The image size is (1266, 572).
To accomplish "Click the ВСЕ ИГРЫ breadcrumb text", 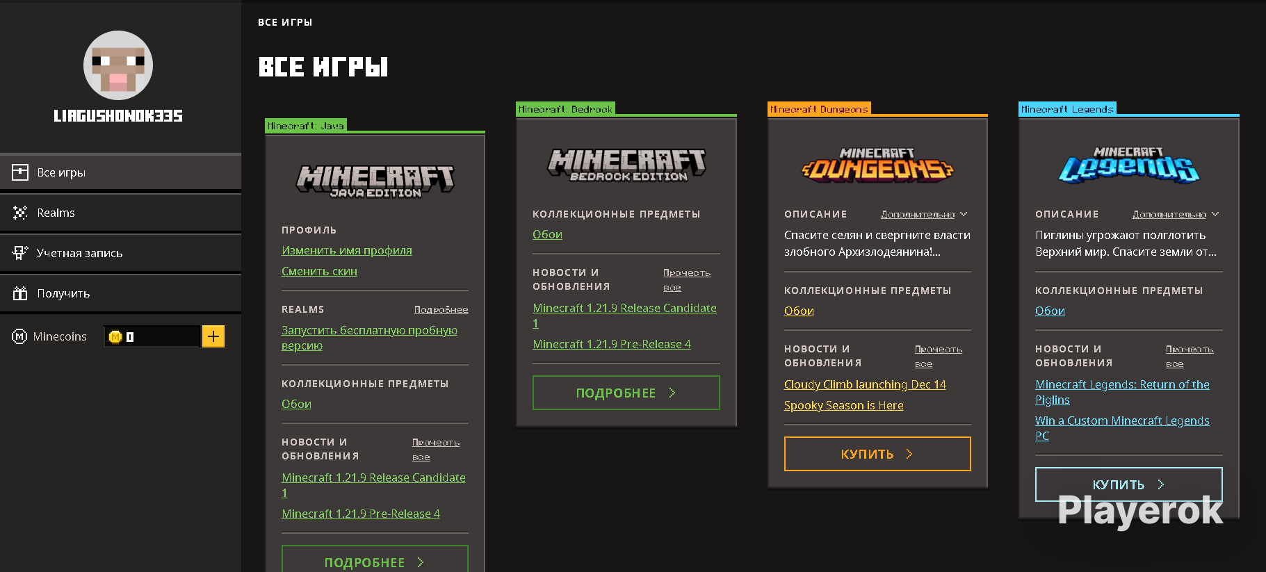I will [x=285, y=22].
